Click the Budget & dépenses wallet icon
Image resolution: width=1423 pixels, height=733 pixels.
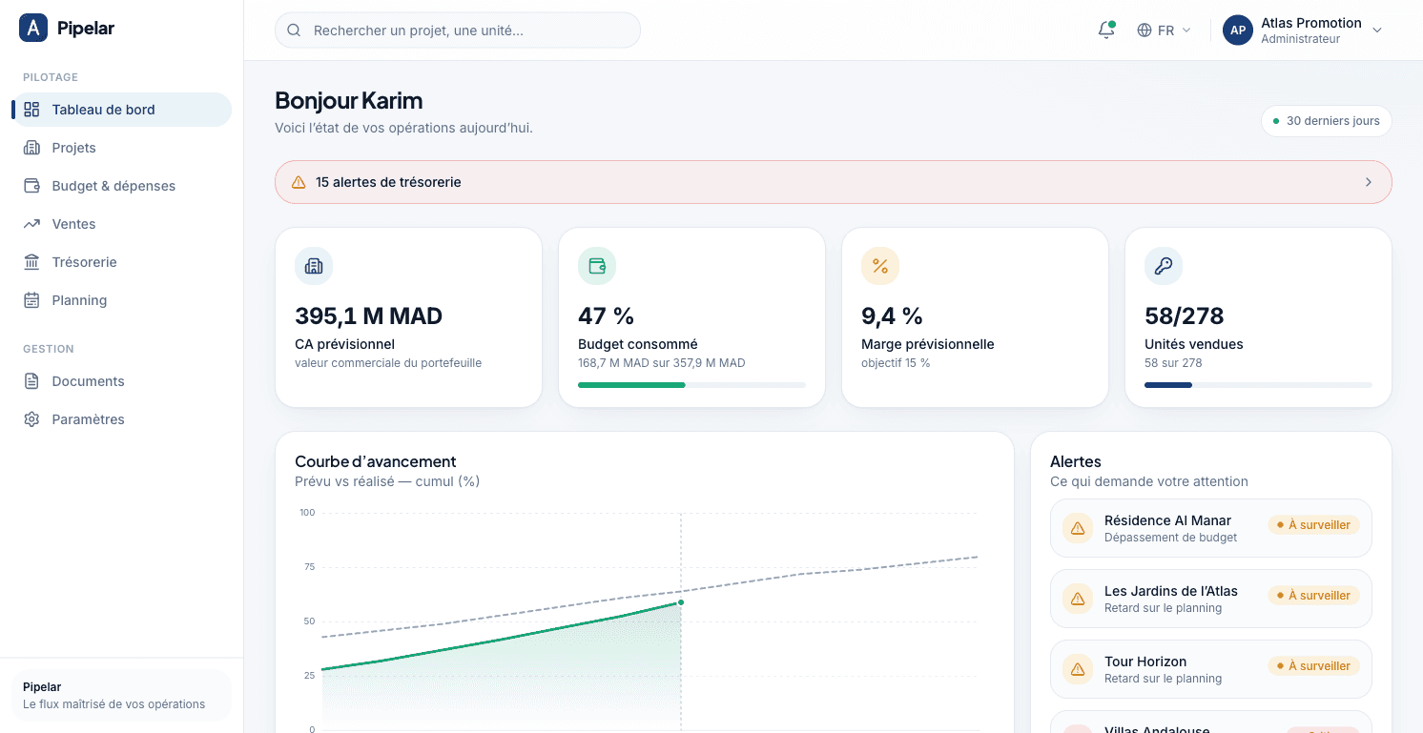(x=31, y=186)
